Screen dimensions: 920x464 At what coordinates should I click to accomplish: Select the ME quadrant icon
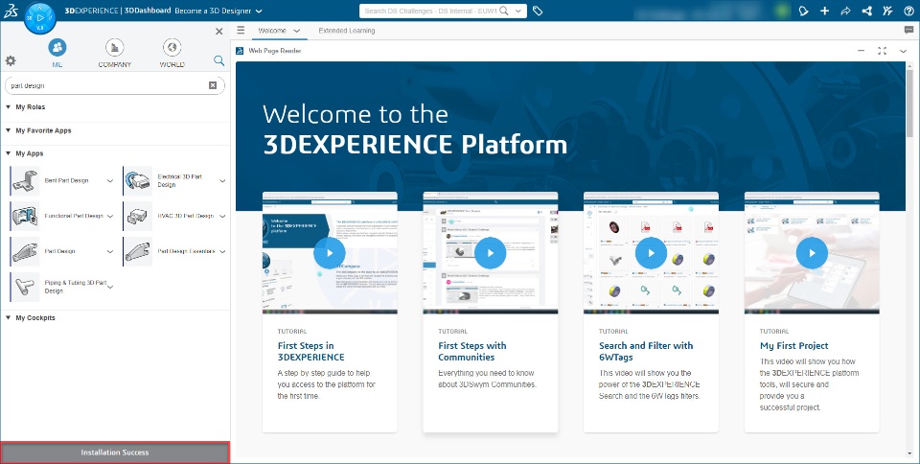(57, 48)
